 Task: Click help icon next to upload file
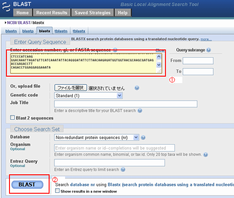[x=137, y=88]
